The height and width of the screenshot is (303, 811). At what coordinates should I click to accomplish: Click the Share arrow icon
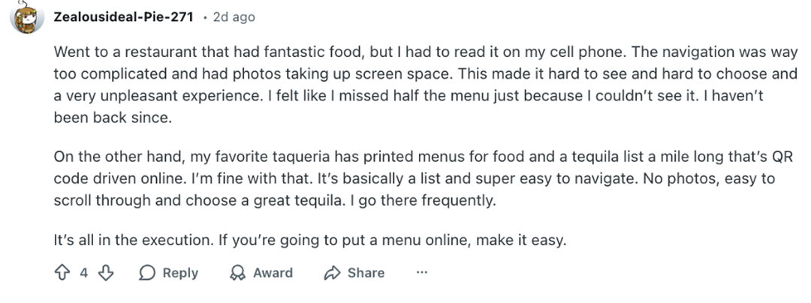[x=332, y=273]
